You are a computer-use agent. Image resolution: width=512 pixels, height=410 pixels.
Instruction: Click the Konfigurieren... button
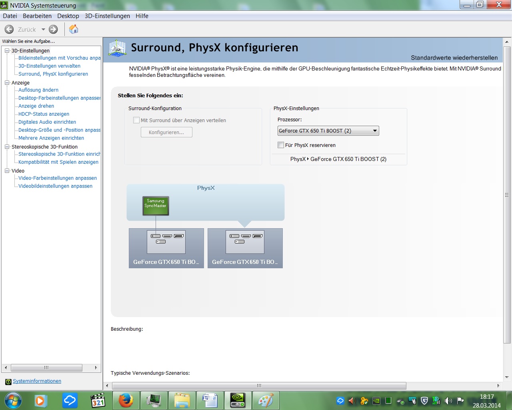166,132
